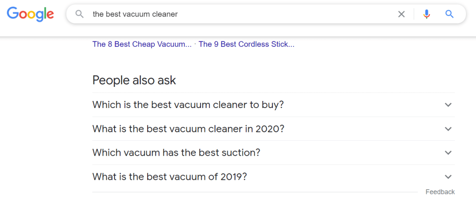Click question 'Which is the best vacuum cleaner to buy?'

coord(188,105)
